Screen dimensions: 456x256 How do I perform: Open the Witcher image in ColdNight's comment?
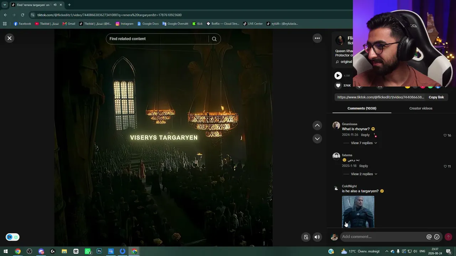358,212
